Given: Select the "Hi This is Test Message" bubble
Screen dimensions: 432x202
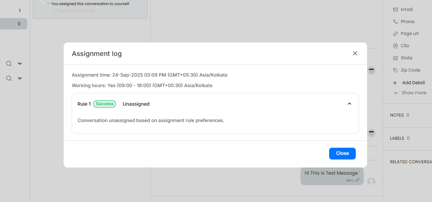Looking at the screenshot, I should (x=332, y=173).
